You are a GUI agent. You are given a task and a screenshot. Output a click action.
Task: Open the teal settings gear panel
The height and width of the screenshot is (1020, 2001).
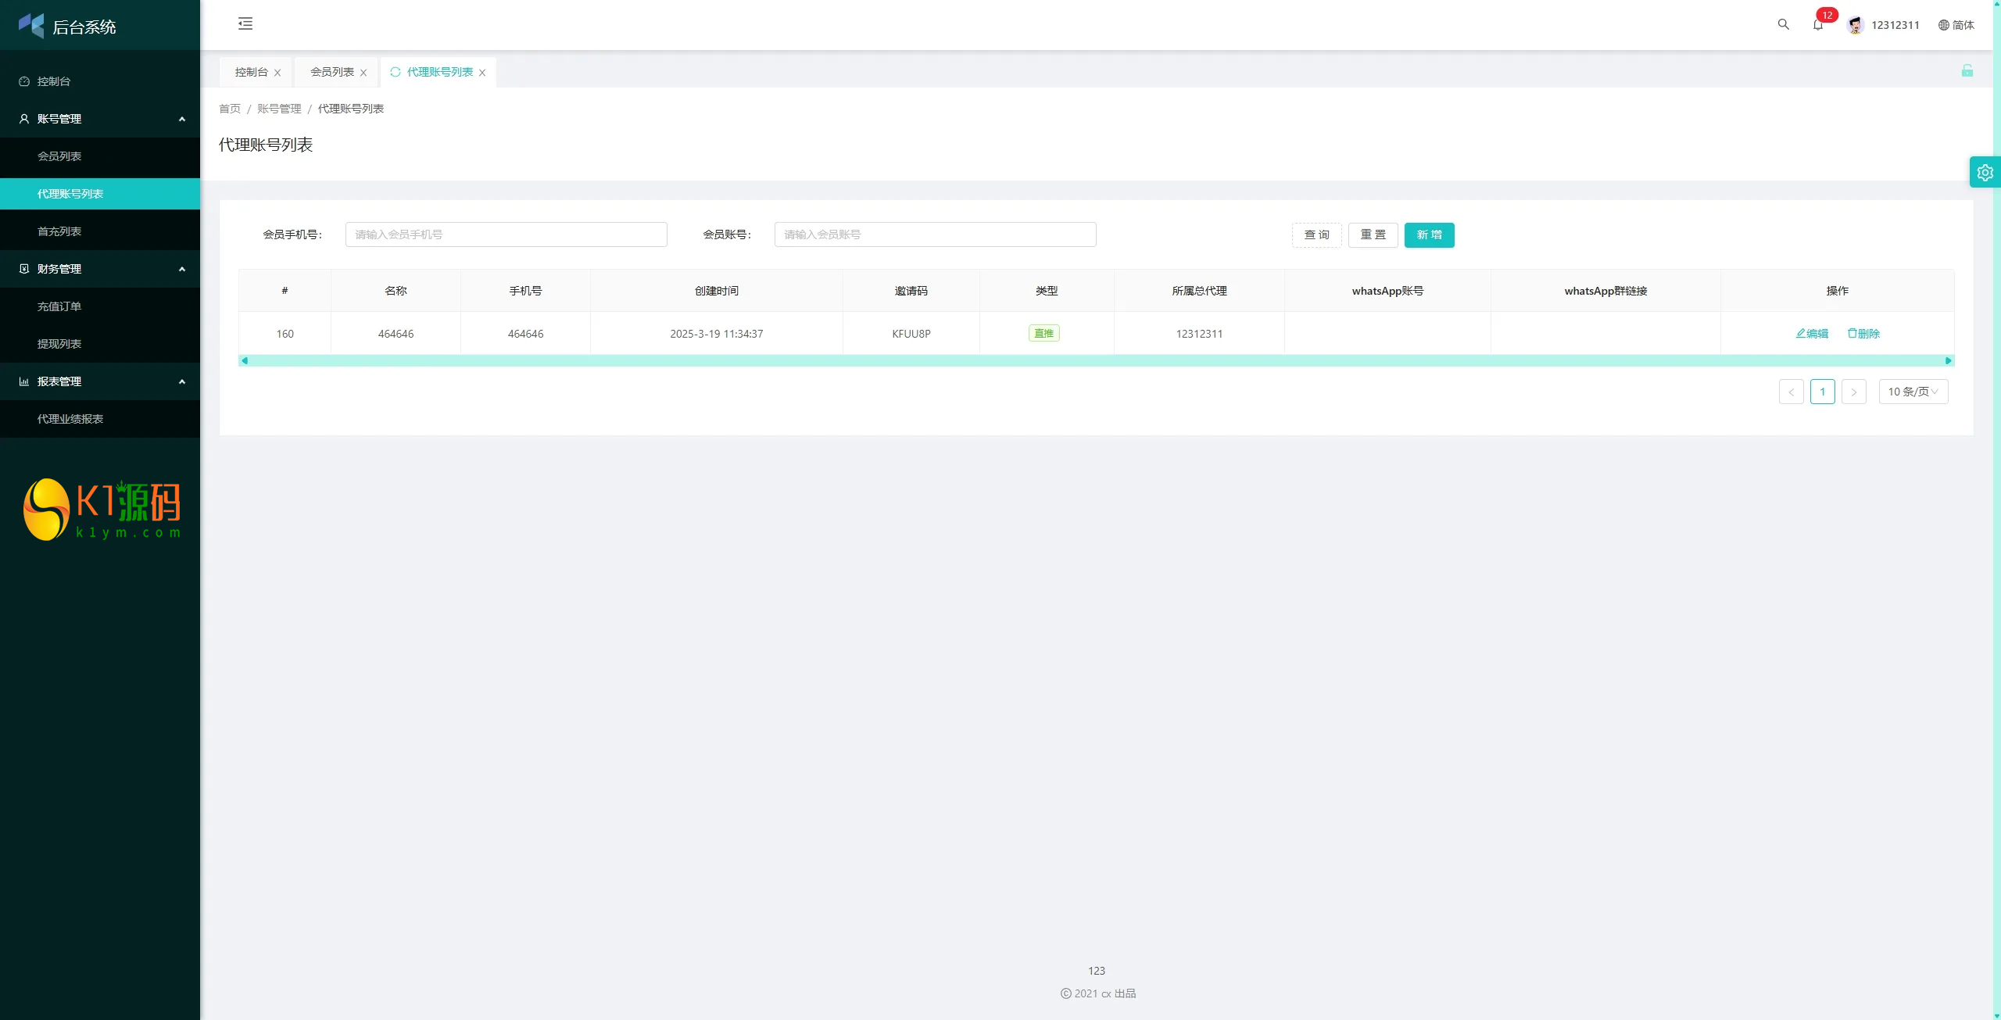pyautogui.click(x=1985, y=173)
